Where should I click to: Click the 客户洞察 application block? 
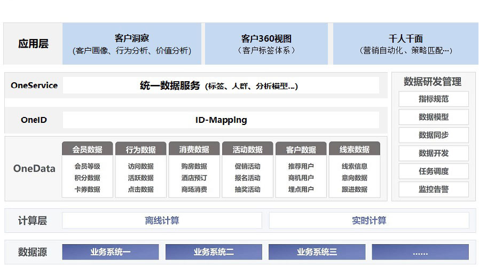tap(132, 44)
